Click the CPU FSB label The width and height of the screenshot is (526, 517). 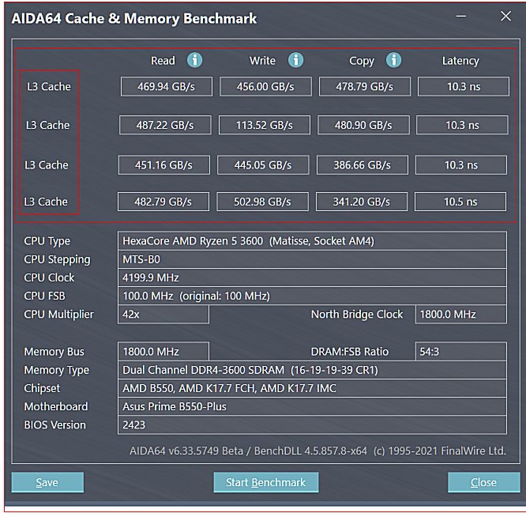coord(44,296)
